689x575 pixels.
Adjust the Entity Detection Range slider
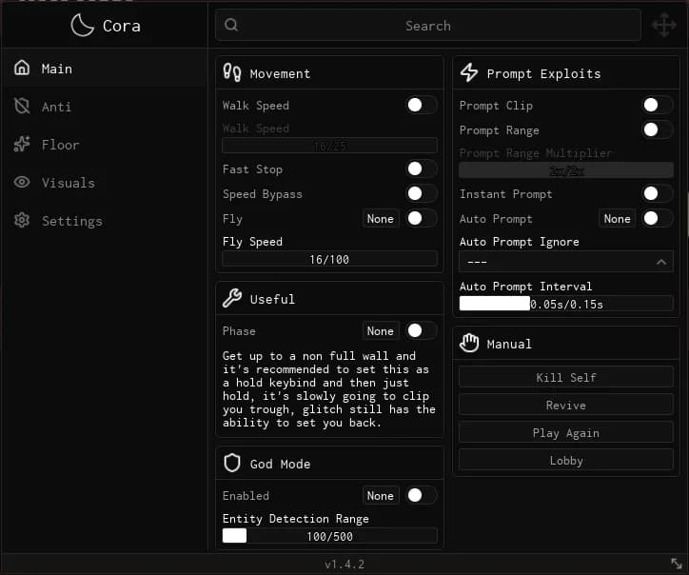coord(329,536)
